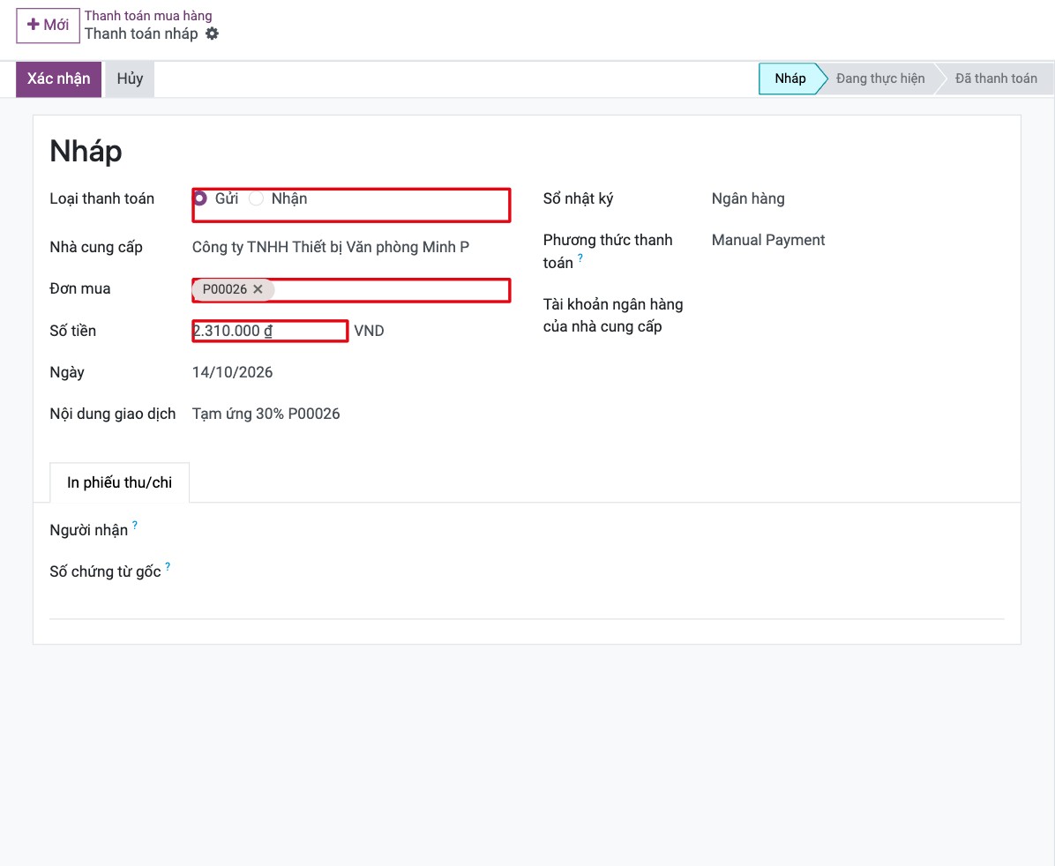
Task: Confirm the payment with Xác nhận
Action: pos(58,78)
